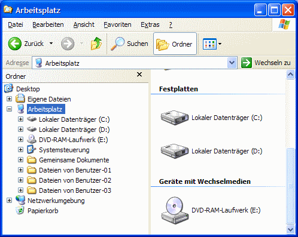Click the Wechseln zu go button
Viewport: 298px width, 237px height.
[266, 63]
